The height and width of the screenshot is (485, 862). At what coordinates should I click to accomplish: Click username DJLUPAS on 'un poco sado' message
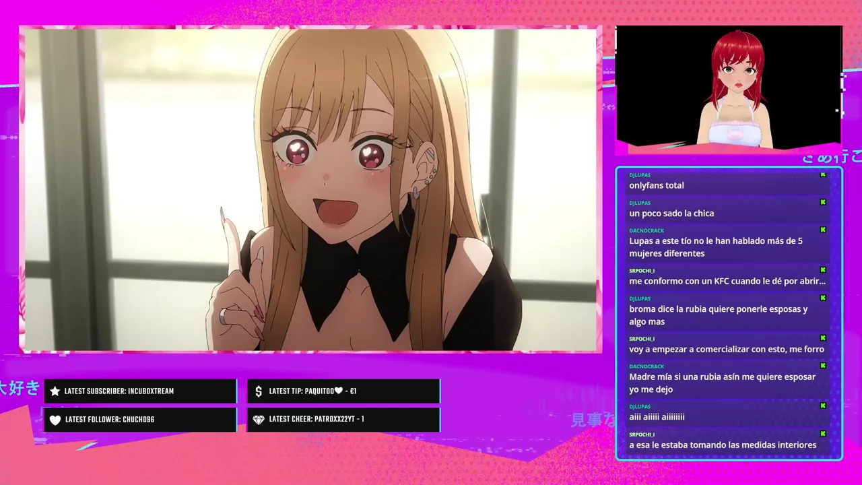(x=640, y=203)
